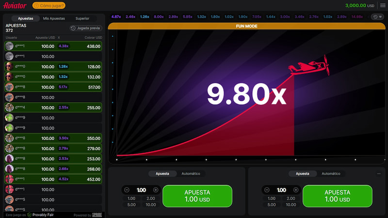Click the avatar in the 438.00 row
388x218 pixels.
[9, 46]
